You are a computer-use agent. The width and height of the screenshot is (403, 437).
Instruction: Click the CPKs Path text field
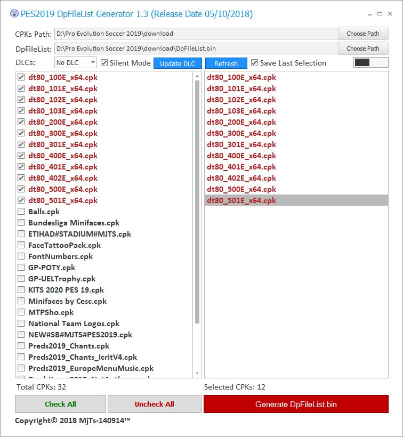coord(196,34)
